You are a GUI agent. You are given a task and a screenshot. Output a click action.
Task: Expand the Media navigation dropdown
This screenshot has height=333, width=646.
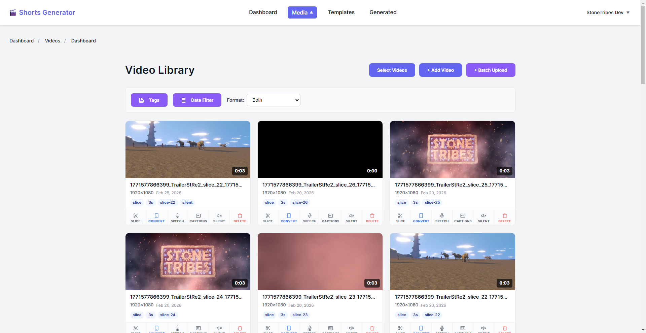pyautogui.click(x=302, y=12)
